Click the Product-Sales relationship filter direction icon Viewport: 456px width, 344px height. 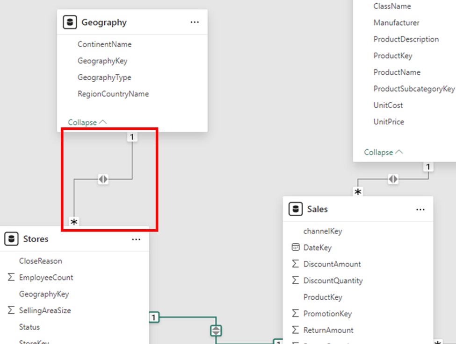[393, 179]
